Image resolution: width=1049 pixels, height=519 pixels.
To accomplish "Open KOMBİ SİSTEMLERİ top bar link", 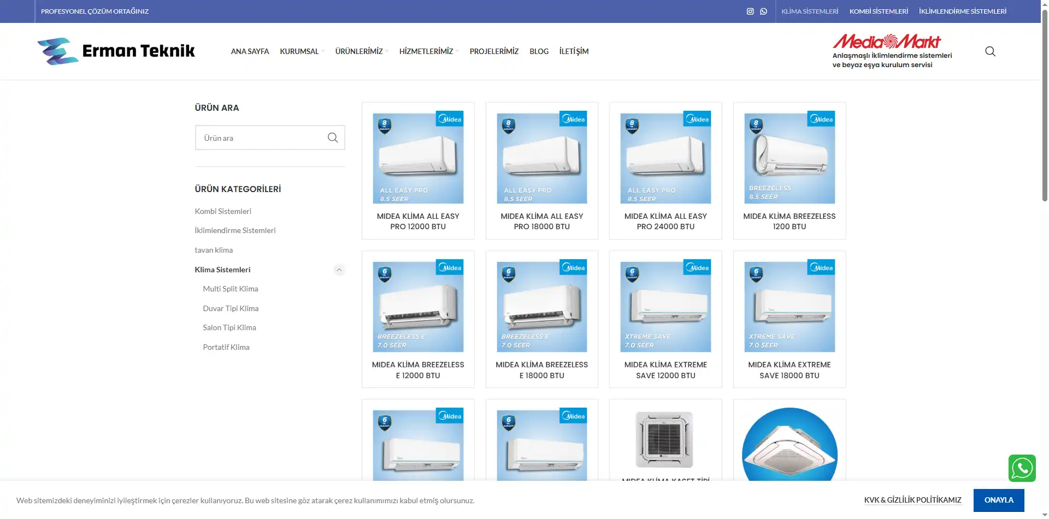I will click(x=879, y=11).
